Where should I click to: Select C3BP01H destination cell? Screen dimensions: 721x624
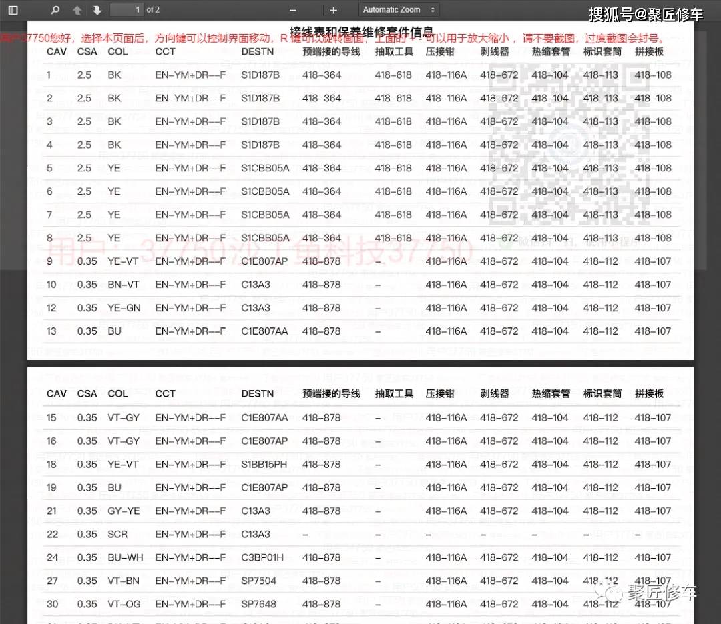[x=262, y=557]
